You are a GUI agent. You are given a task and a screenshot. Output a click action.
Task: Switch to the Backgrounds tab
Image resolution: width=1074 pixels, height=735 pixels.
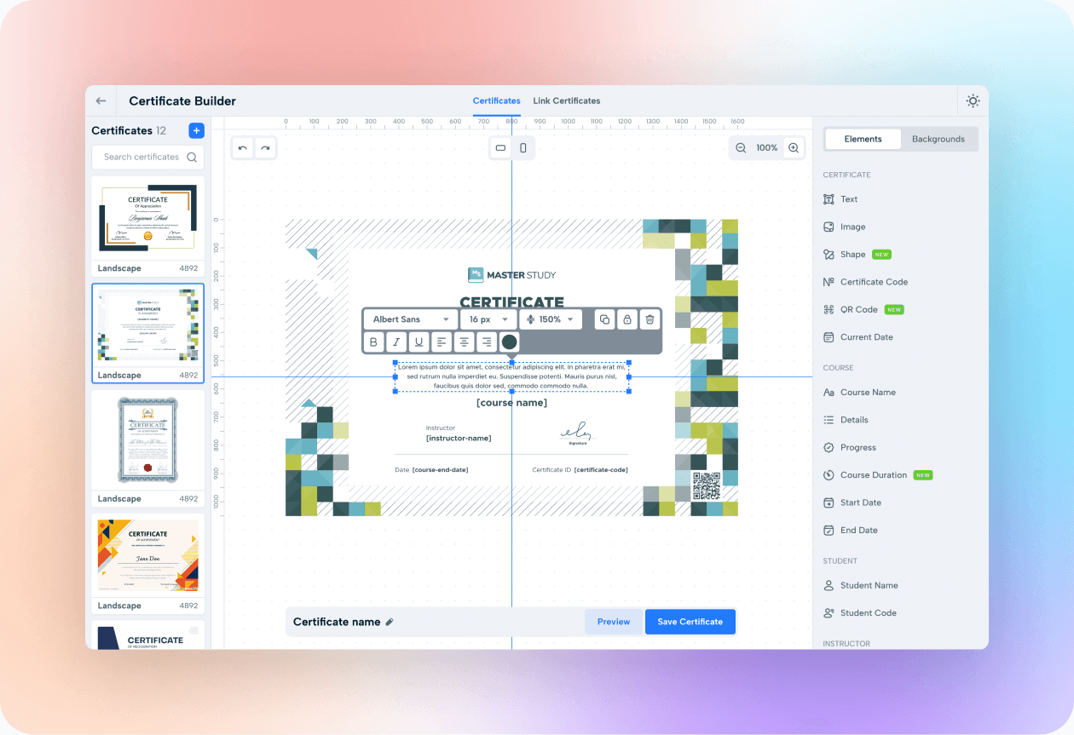(x=938, y=139)
